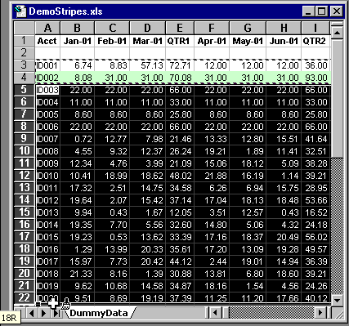
Task: Click the vertical scrollbar up arrow
Action: (x=337, y=33)
